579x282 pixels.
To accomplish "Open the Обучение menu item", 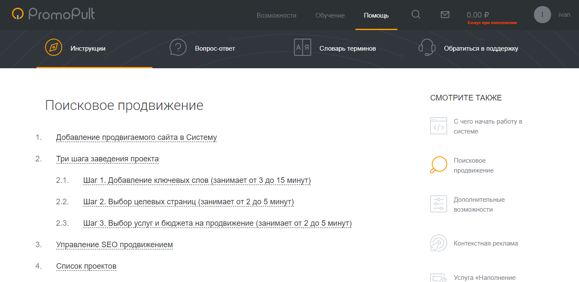I will click(330, 15).
